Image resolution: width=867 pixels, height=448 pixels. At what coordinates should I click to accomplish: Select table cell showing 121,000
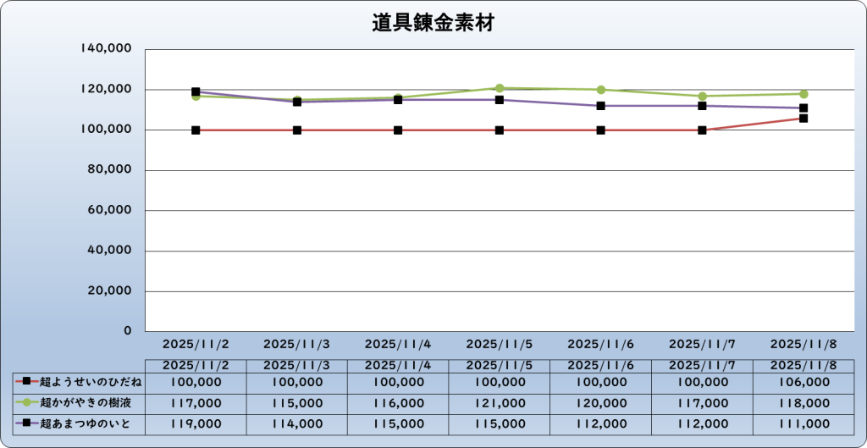[x=500, y=402]
